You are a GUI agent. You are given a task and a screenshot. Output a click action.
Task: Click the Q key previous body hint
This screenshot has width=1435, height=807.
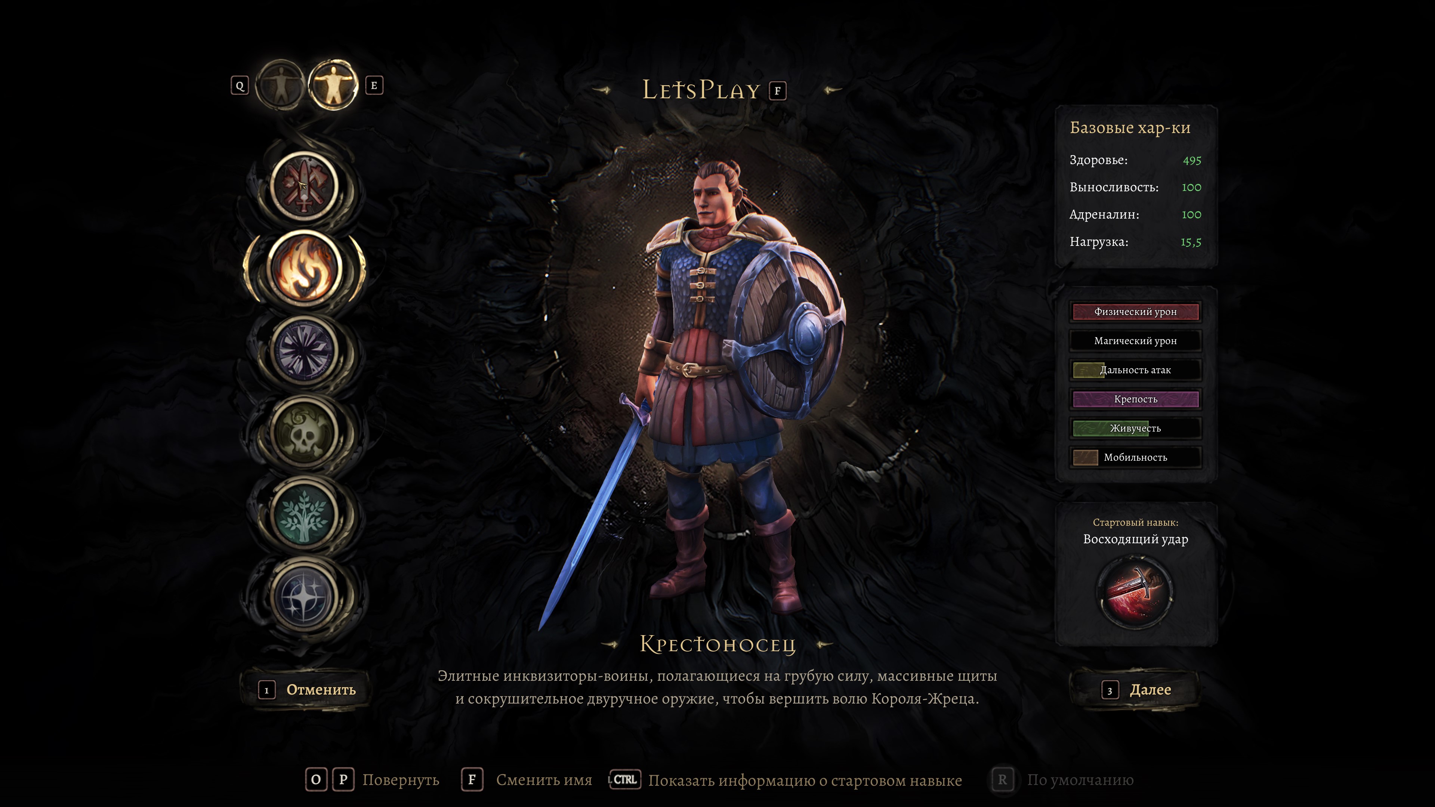pyautogui.click(x=240, y=86)
